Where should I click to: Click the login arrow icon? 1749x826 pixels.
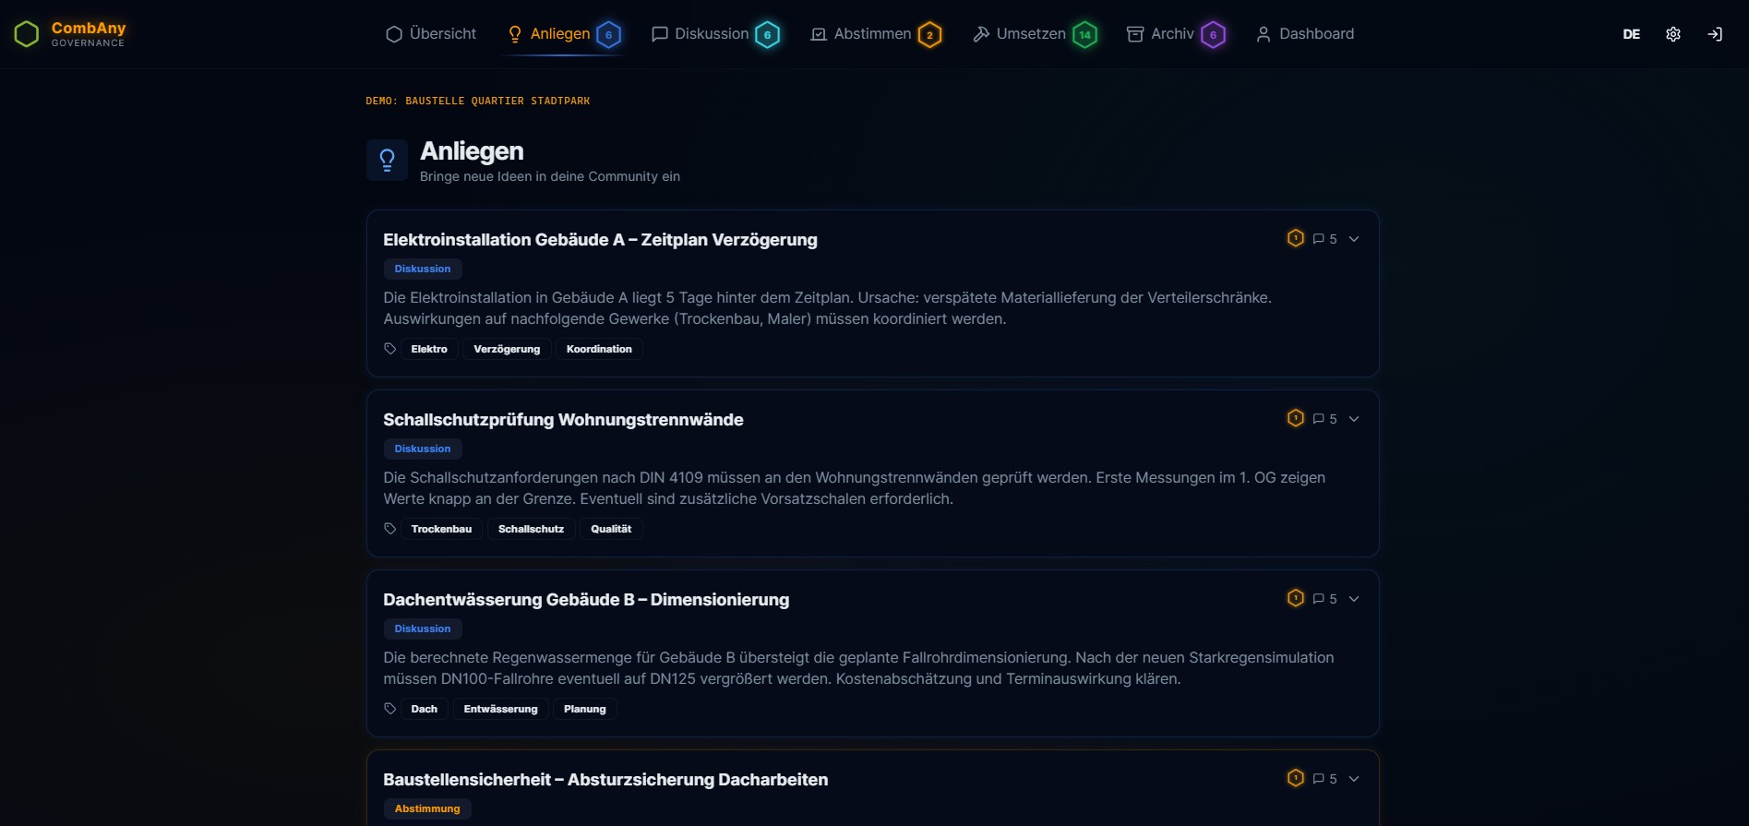click(1715, 34)
